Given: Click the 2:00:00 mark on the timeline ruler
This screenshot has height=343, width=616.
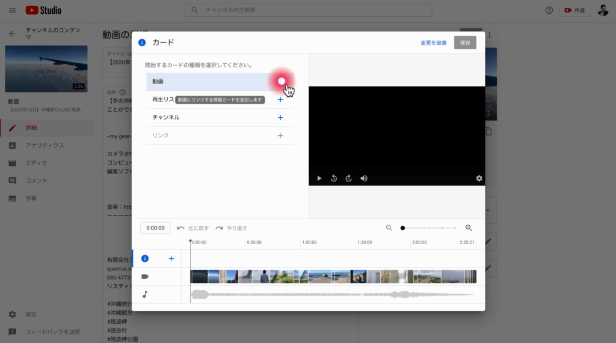Looking at the screenshot, I should 419,242.
